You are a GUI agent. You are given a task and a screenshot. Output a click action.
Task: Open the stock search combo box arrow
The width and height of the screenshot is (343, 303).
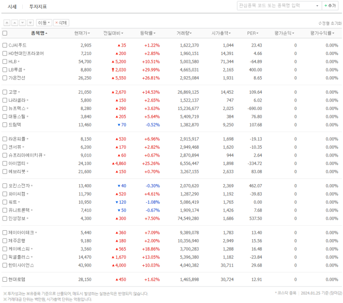tap(317, 6)
